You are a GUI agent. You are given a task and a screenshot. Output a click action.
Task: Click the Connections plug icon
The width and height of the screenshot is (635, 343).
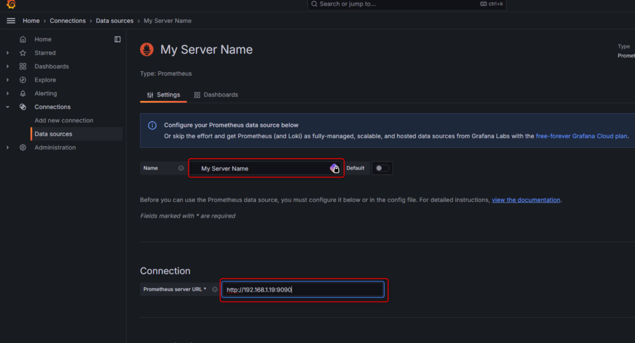point(23,106)
